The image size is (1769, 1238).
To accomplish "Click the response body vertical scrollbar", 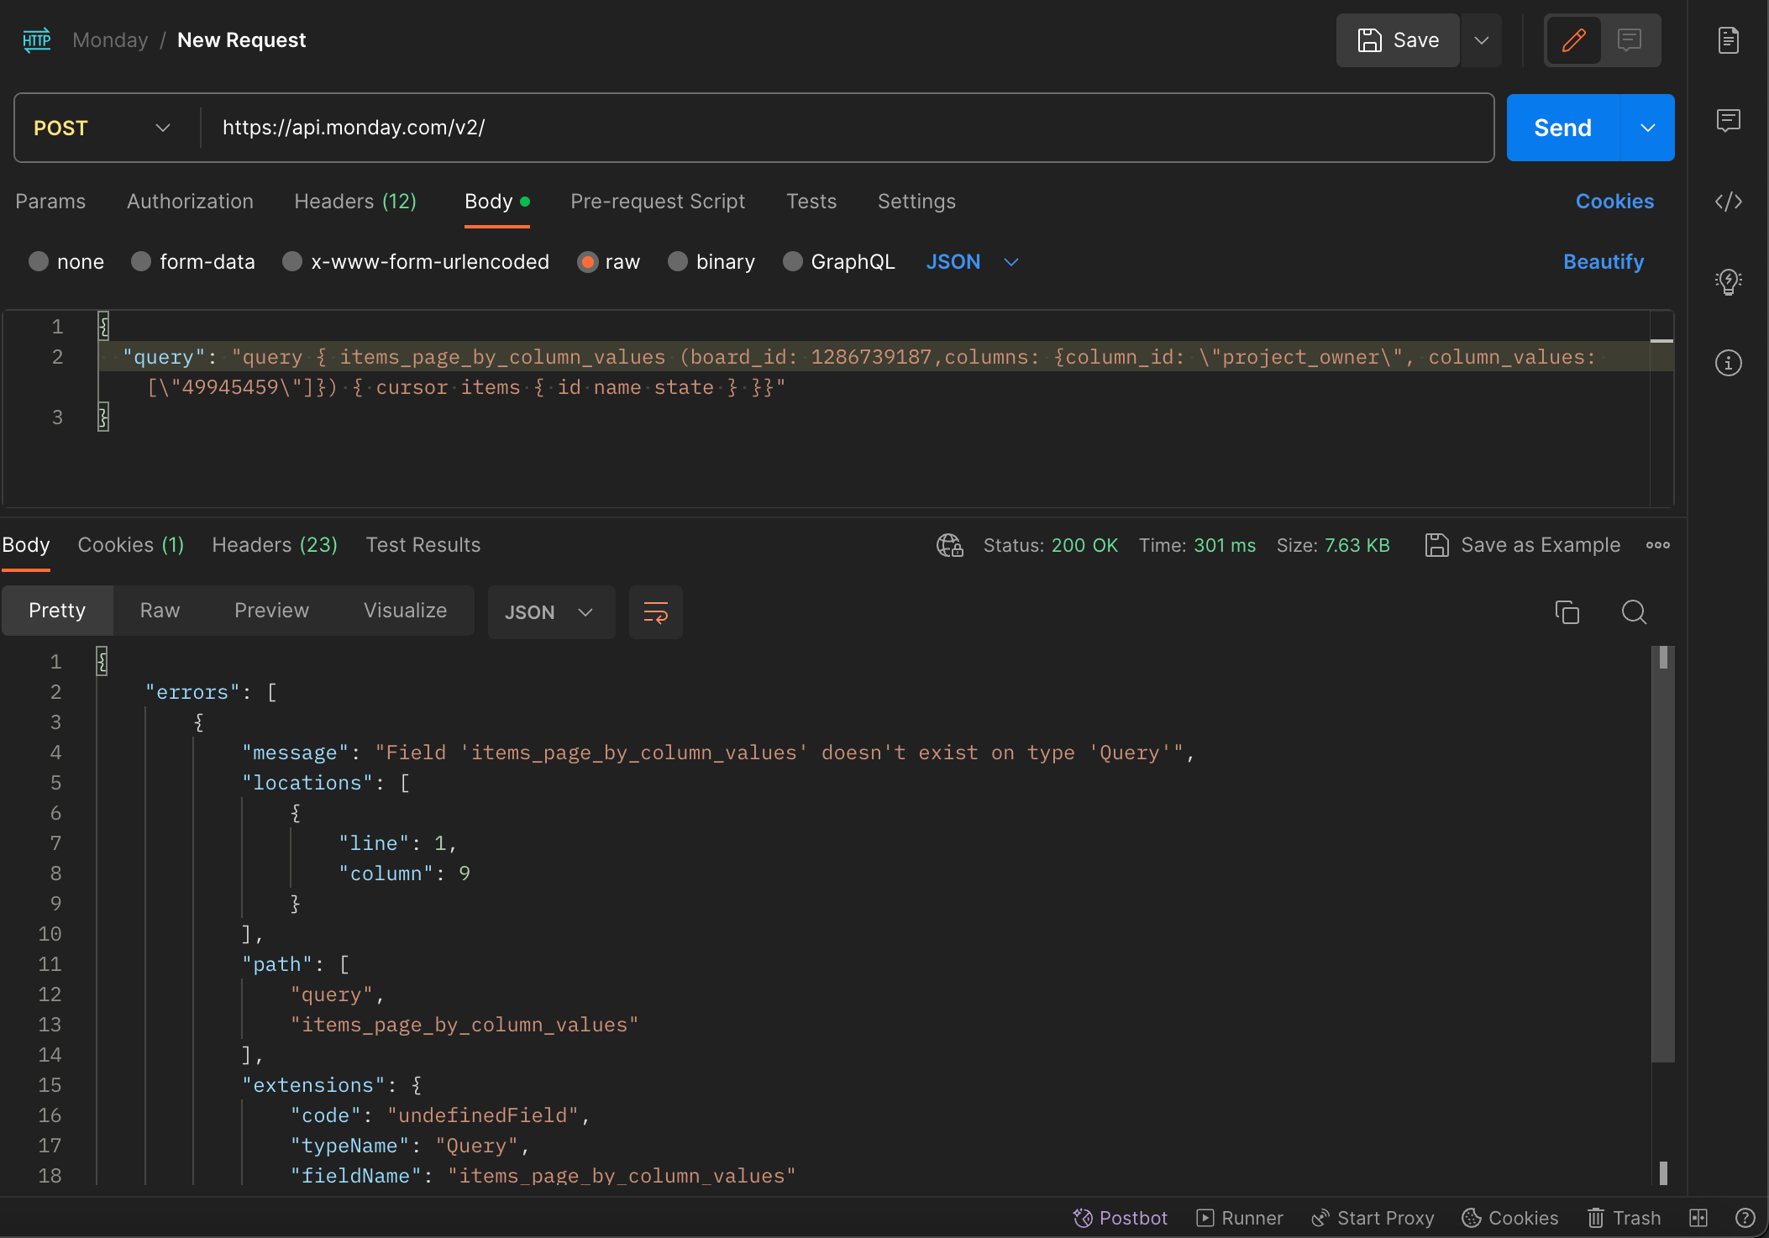I will pos(1662,854).
